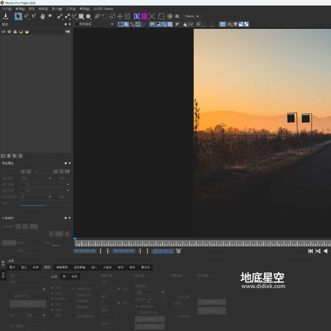Toggle the Scale motion checkbox

tap(52, 293)
